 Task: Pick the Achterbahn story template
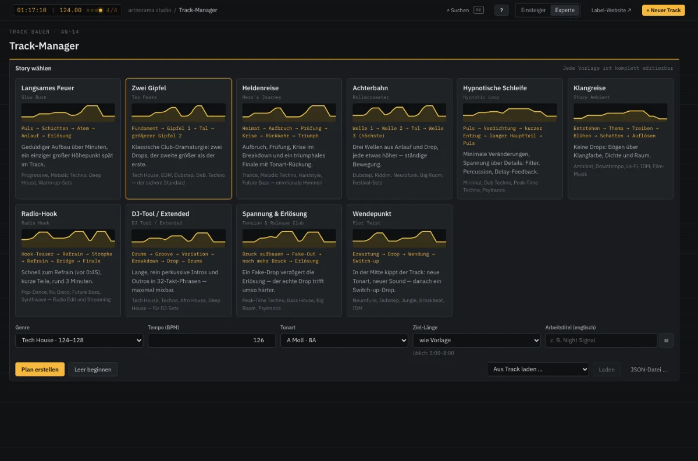tap(400, 139)
